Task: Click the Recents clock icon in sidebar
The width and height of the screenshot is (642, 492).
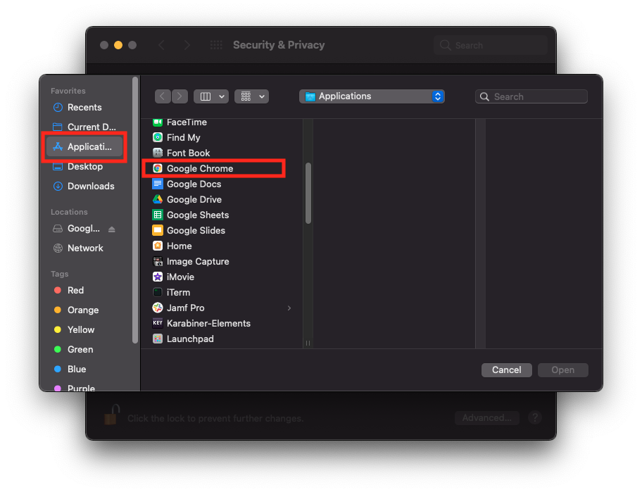Action: 58,107
